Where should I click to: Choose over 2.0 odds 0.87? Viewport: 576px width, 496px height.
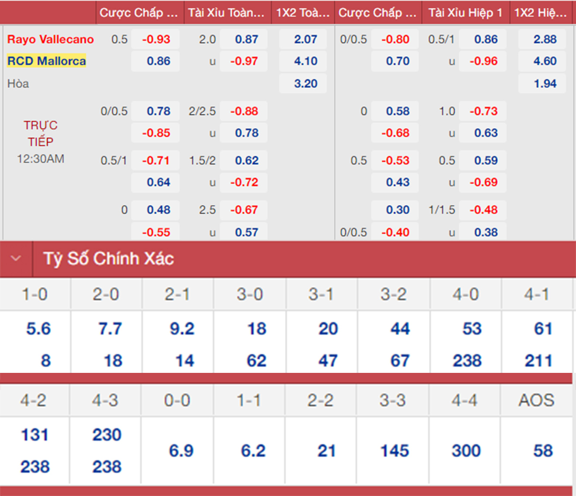246,39
